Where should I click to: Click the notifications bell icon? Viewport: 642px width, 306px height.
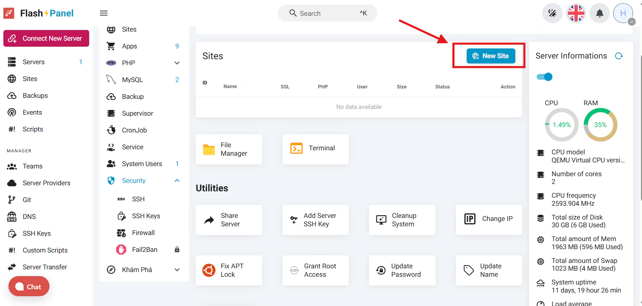(599, 13)
